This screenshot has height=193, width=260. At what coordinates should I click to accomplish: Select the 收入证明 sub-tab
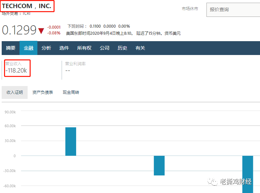(14, 92)
